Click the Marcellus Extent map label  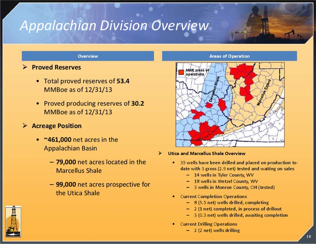pos(265,92)
